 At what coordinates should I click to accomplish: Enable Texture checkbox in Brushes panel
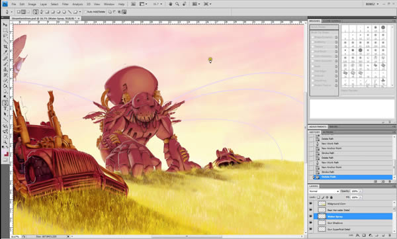(313, 47)
